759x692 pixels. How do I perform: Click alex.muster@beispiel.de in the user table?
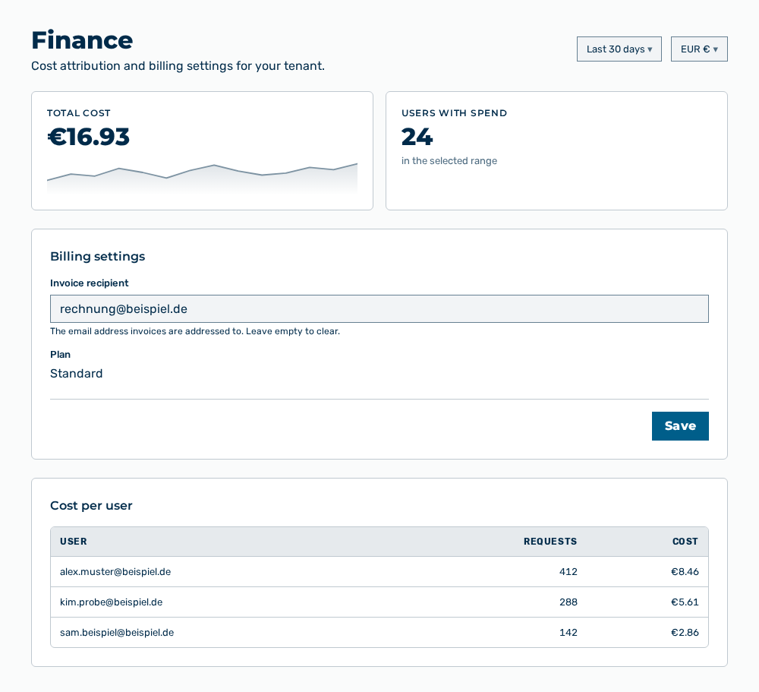point(115,572)
